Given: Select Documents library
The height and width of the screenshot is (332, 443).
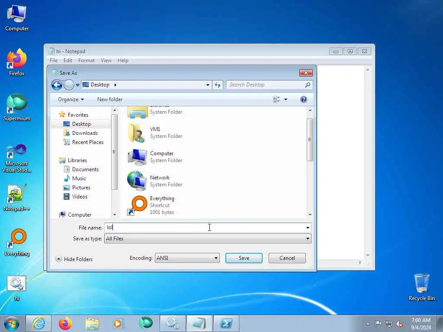Looking at the screenshot, I should click(x=81, y=169).
